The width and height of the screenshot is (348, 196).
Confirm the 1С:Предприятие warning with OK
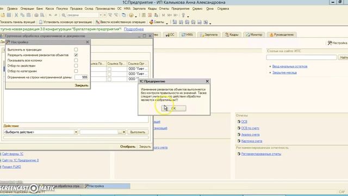(x=173, y=108)
